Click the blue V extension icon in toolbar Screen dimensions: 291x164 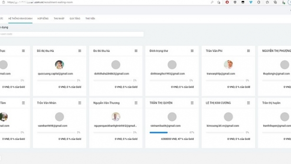[251, 2]
